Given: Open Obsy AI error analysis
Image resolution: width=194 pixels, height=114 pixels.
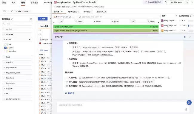Looking at the screenshot, I should click(x=153, y=2).
